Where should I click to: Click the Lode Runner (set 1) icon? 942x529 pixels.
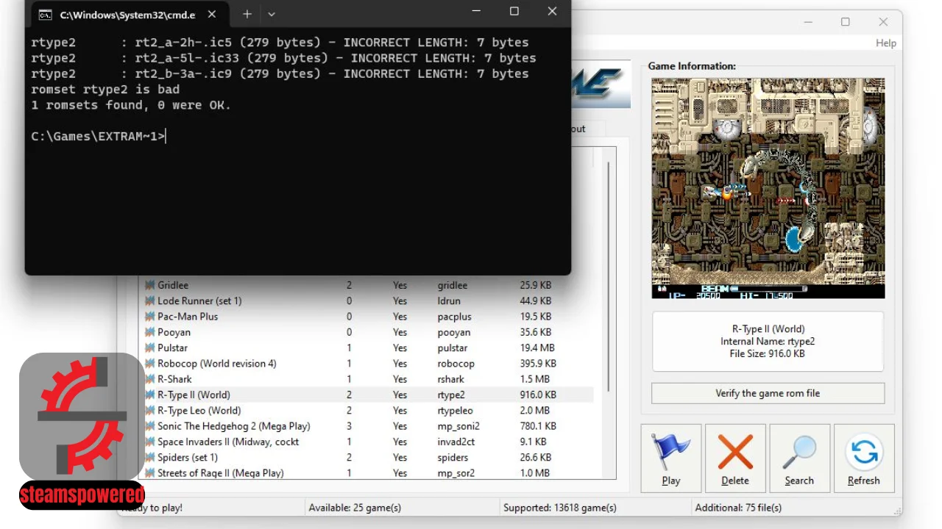[149, 301]
